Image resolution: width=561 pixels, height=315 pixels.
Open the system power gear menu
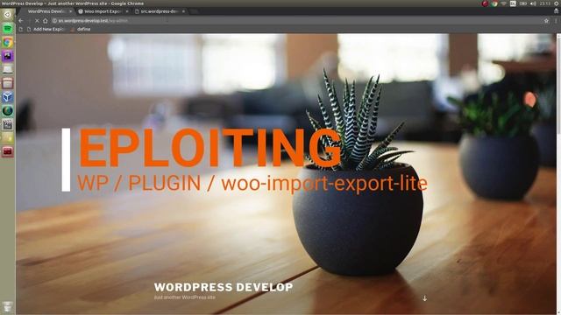(x=557, y=3)
